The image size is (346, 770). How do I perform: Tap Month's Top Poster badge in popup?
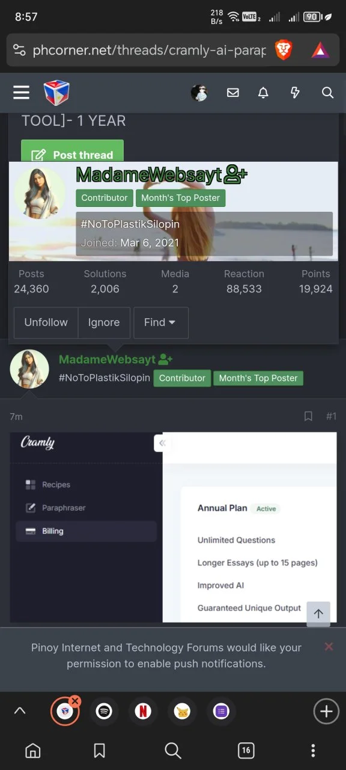point(180,198)
